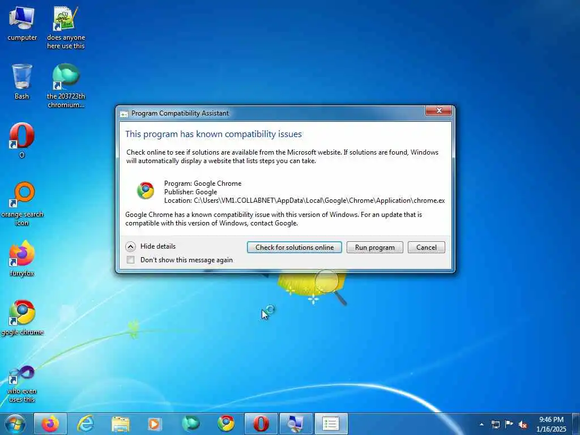
Task: Click 'This program has known compatibility issues' heading
Action: click(214, 134)
